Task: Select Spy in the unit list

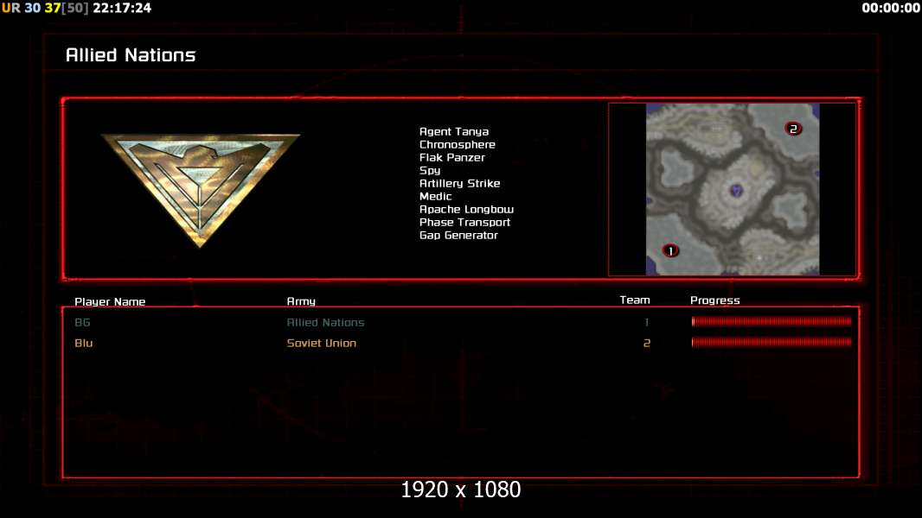Action: click(x=430, y=171)
